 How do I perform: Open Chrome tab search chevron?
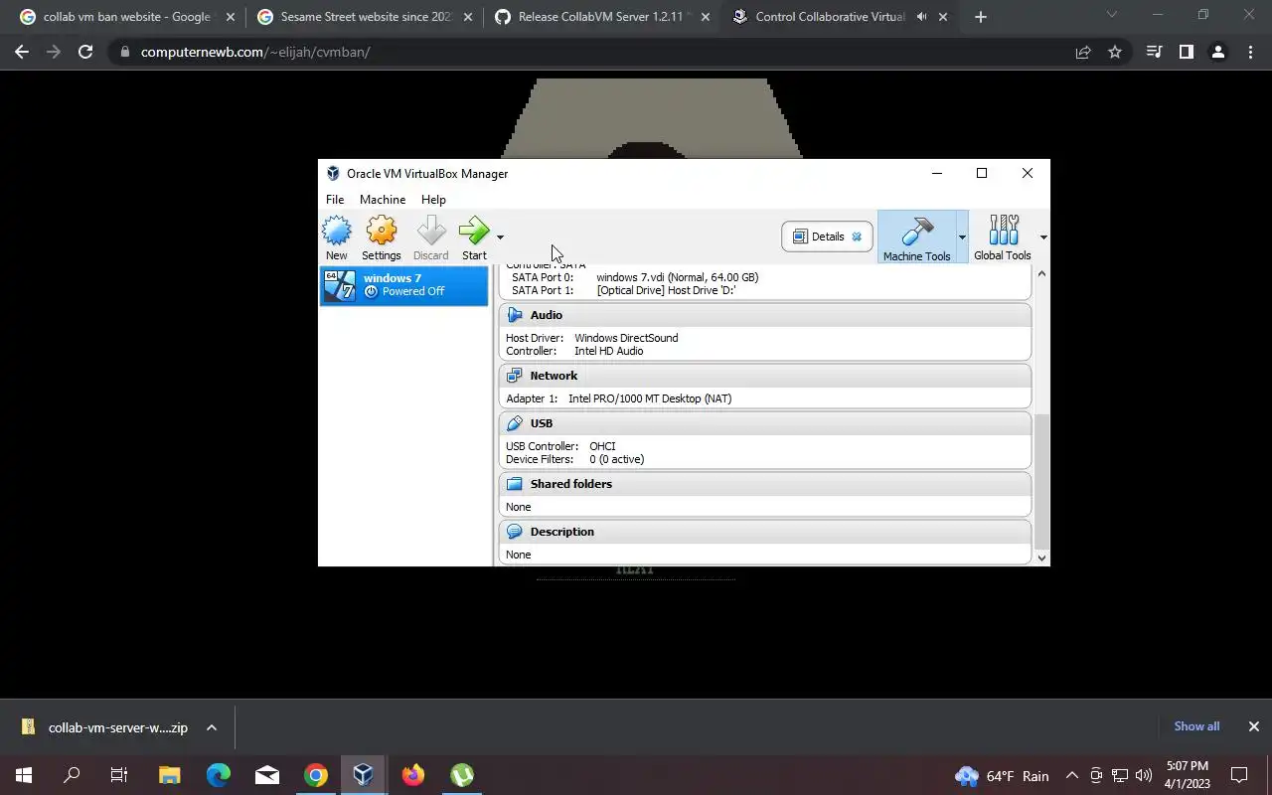1111,14
